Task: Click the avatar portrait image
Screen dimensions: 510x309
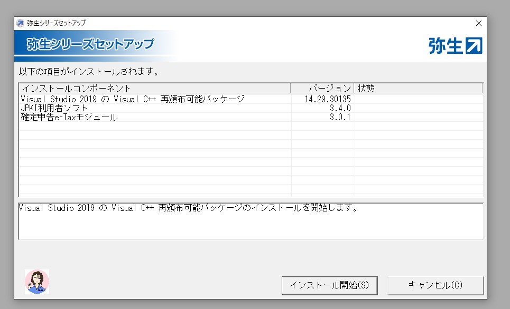Action: (x=37, y=282)
